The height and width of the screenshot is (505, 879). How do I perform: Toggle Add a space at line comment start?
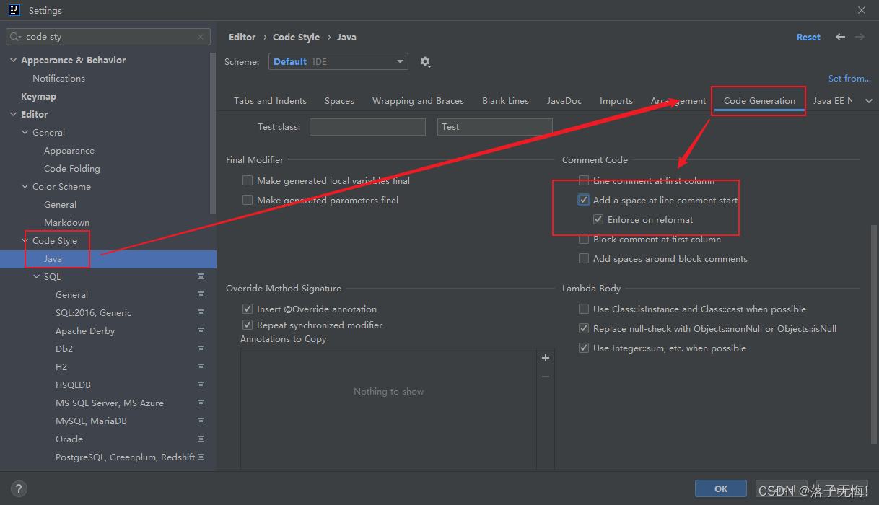(x=584, y=201)
